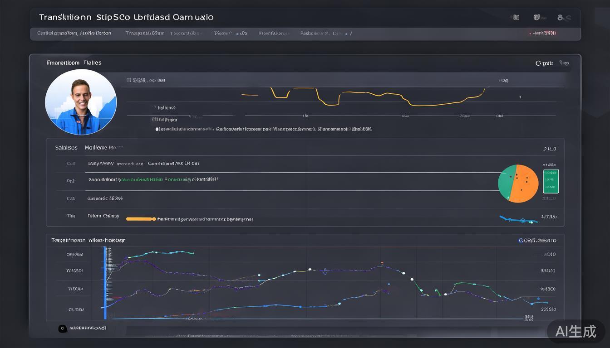Click the green badge beside the pie chart
Image resolution: width=610 pixels, height=348 pixels.
coord(551,181)
